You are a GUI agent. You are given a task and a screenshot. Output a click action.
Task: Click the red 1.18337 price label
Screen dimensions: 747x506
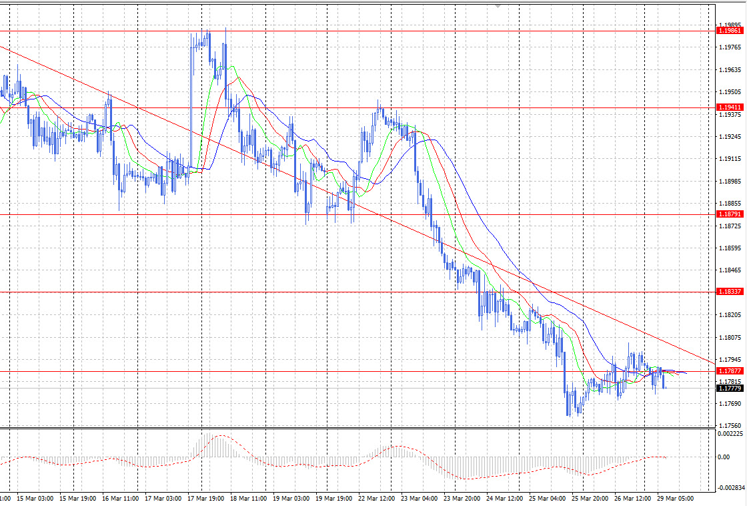pos(730,292)
